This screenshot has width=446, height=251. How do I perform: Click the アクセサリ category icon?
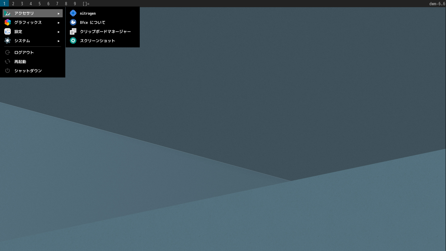[x=8, y=13]
